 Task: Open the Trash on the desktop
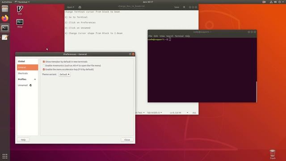(273, 154)
